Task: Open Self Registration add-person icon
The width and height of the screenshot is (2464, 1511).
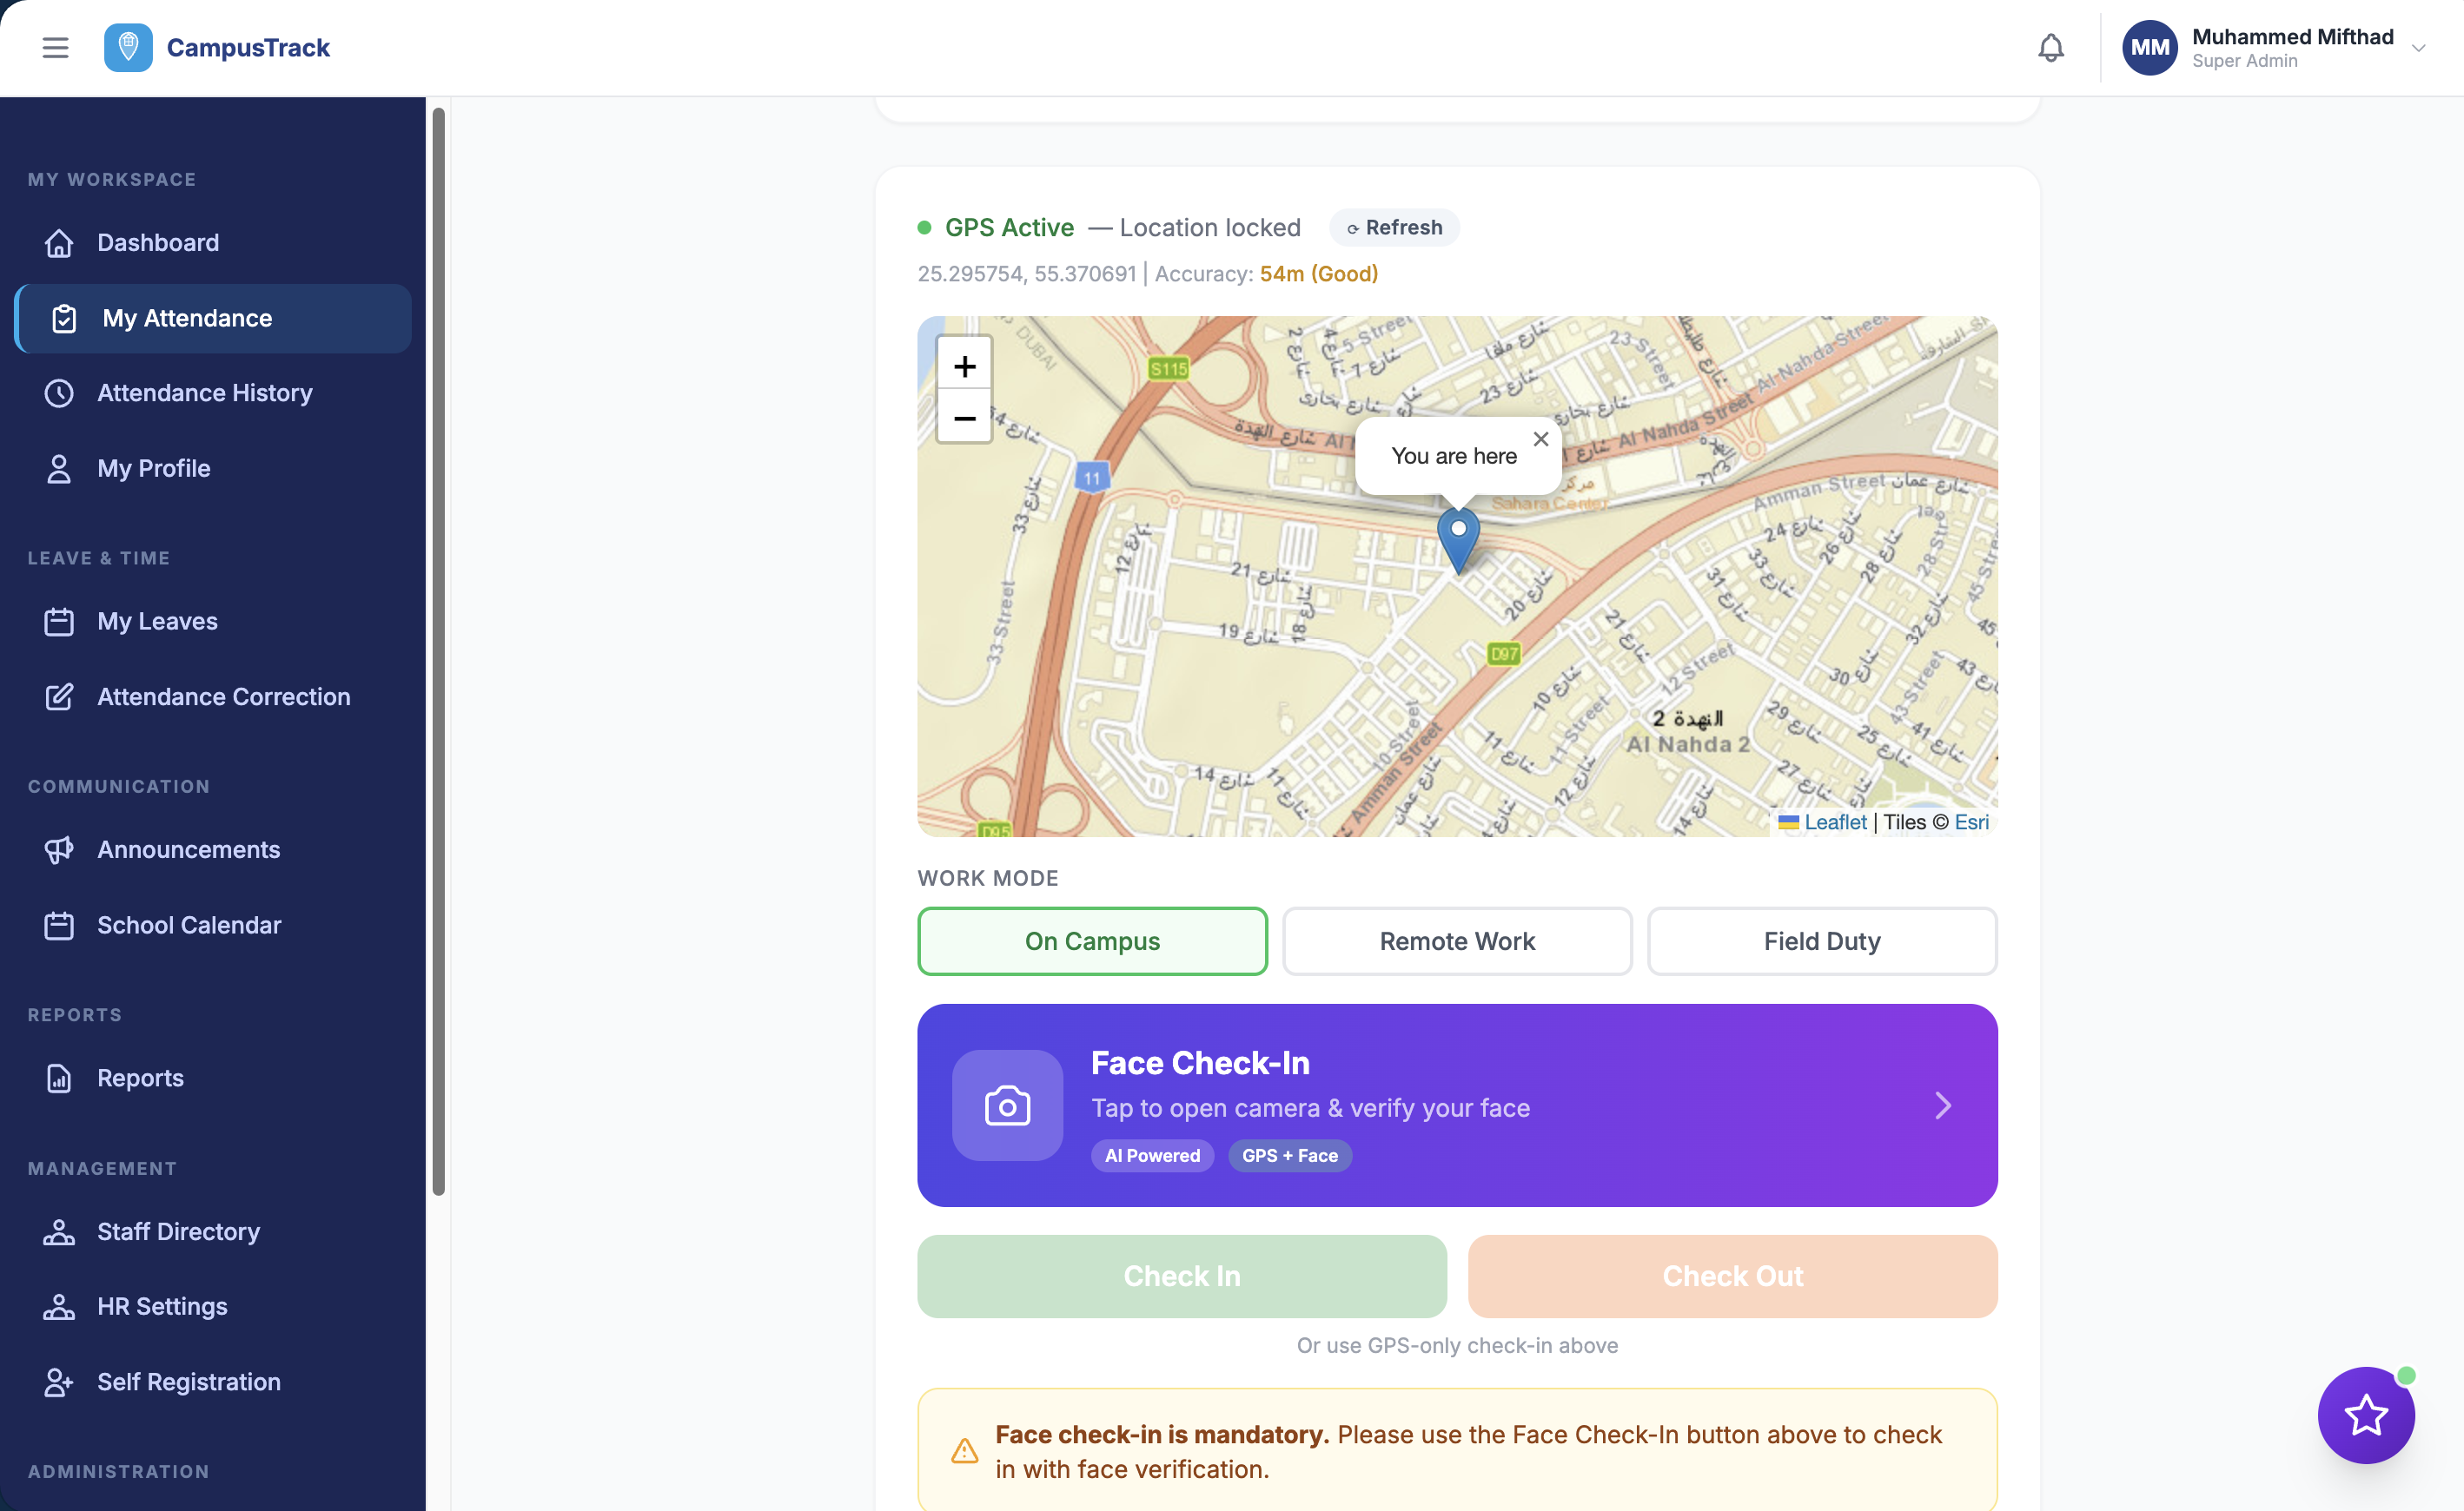Action: coord(59,1382)
